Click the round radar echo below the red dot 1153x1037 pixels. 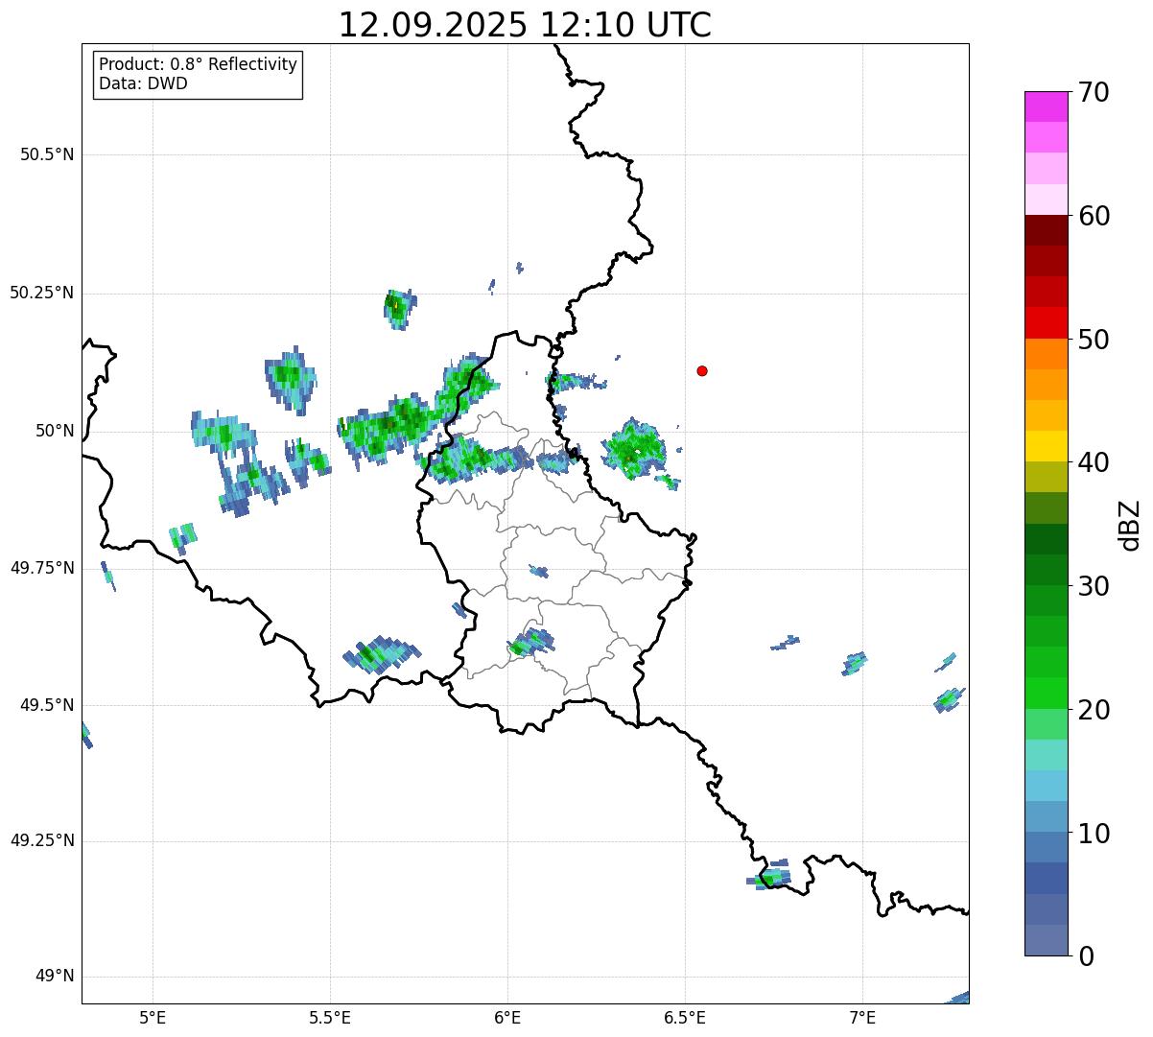633,448
